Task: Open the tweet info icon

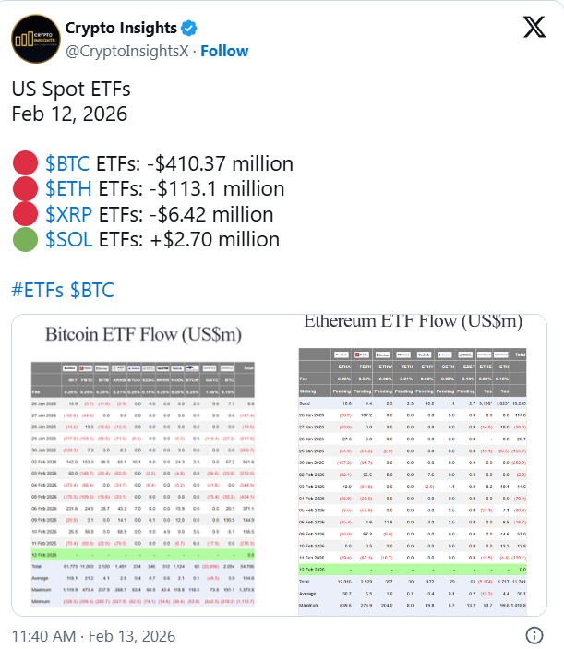Action: tap(534, 635)
